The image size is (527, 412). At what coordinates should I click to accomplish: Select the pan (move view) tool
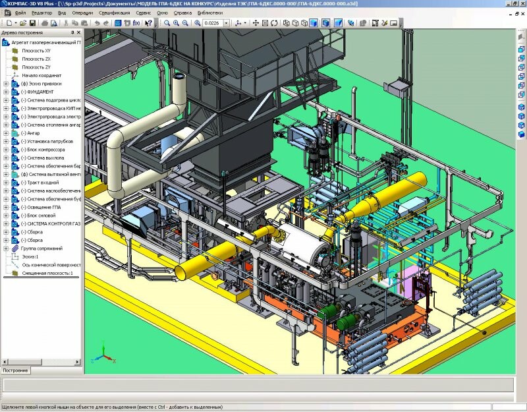[256, 23]
